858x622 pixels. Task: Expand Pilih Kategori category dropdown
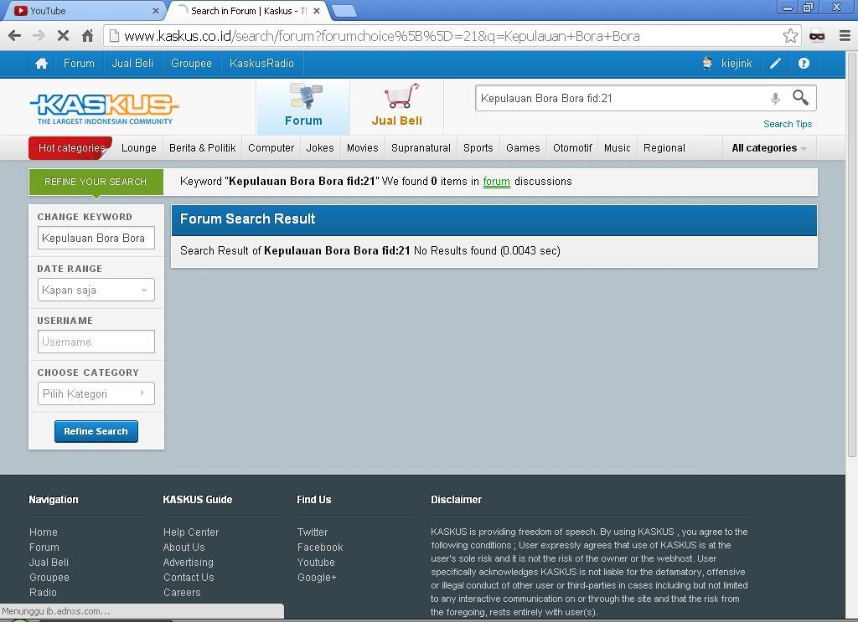pyautogui.click(x=96, y=393)
